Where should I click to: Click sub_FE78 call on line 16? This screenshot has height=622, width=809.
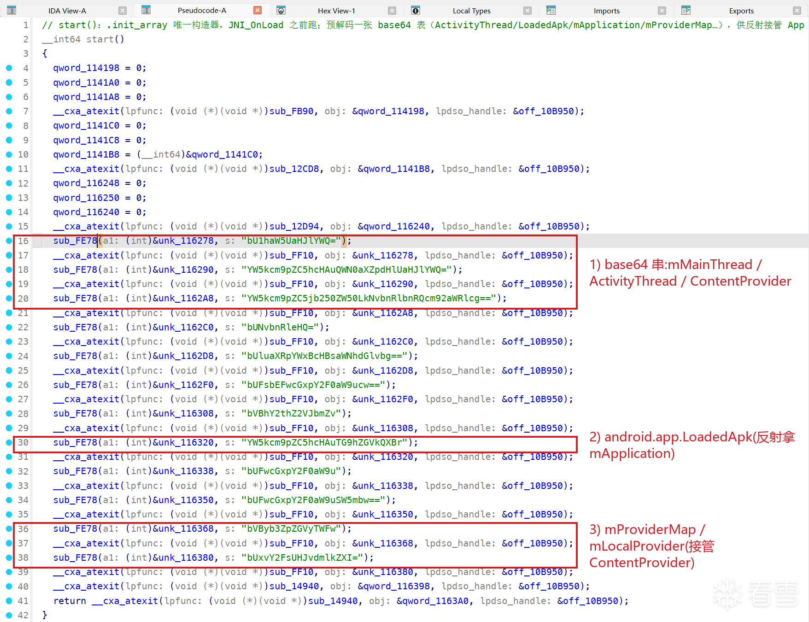pyautogui.click(x=75, y=241)
